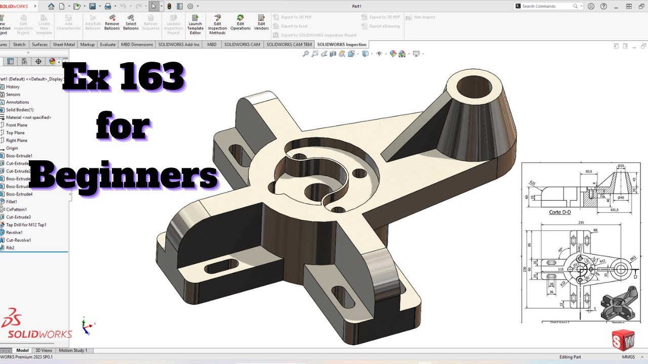
Task: Click Remove Balloons
Action: 112,23
